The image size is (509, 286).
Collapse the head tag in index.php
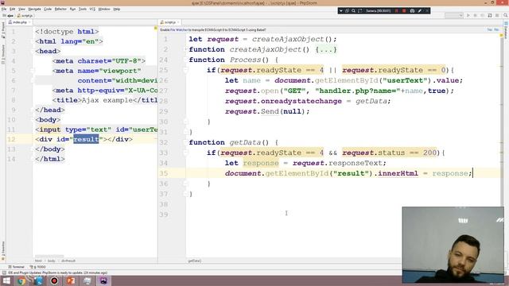click(x=33, y=51)
